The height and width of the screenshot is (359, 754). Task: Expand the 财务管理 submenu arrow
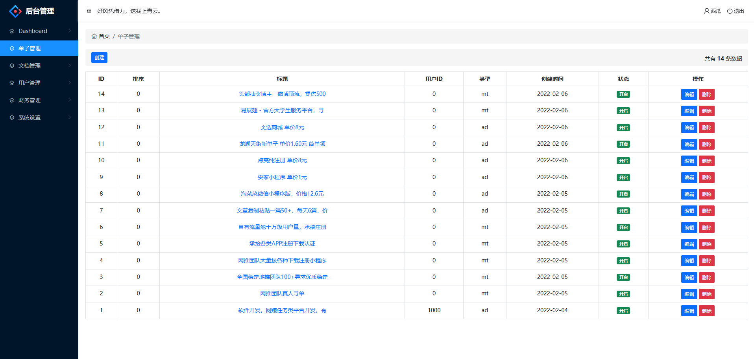coord(70,100)
